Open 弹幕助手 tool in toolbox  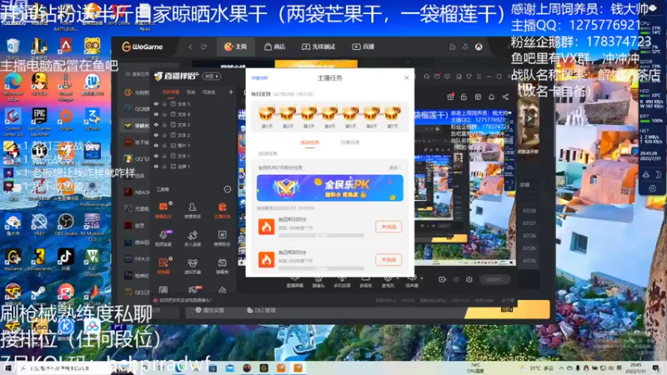pos(163,210)
